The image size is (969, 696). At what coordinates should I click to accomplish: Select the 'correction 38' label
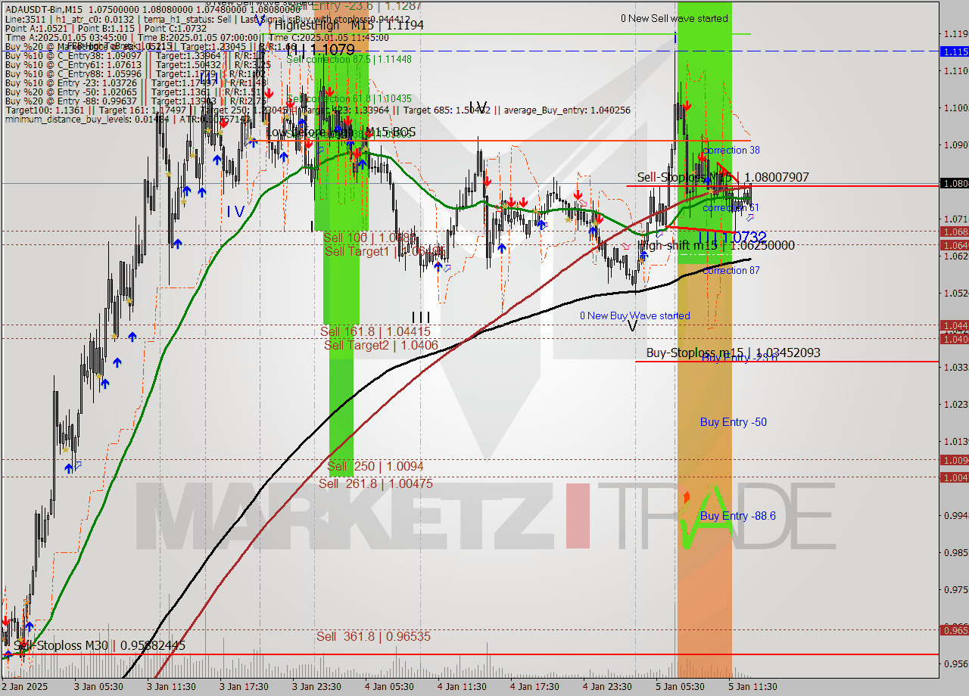pyautogui.click(x=731, y=150)
